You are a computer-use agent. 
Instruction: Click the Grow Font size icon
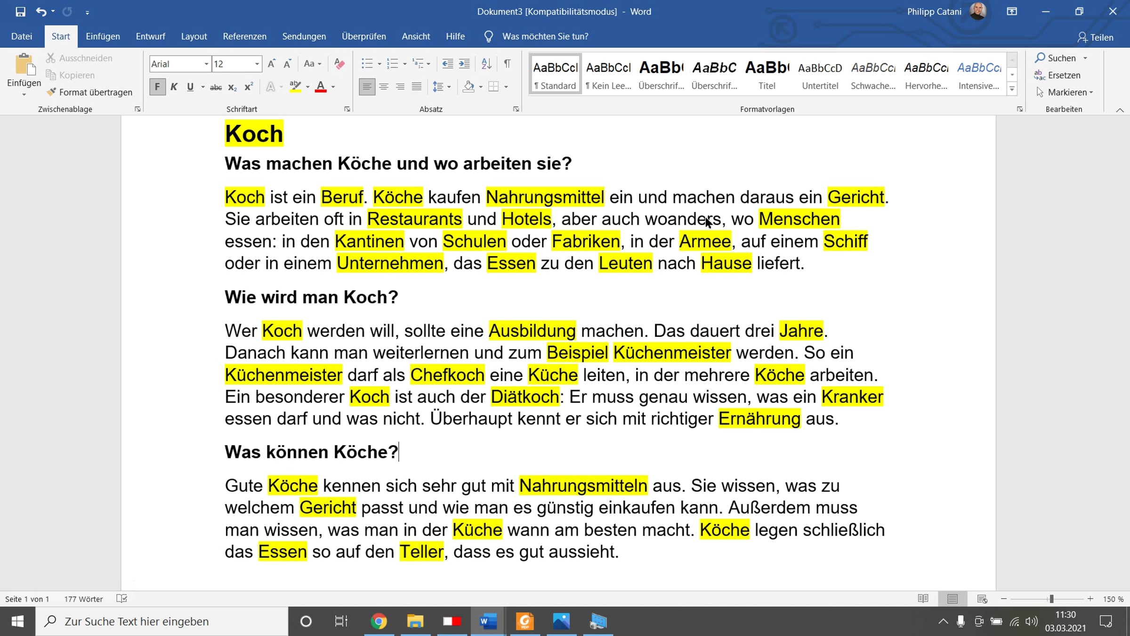(271, 64)
